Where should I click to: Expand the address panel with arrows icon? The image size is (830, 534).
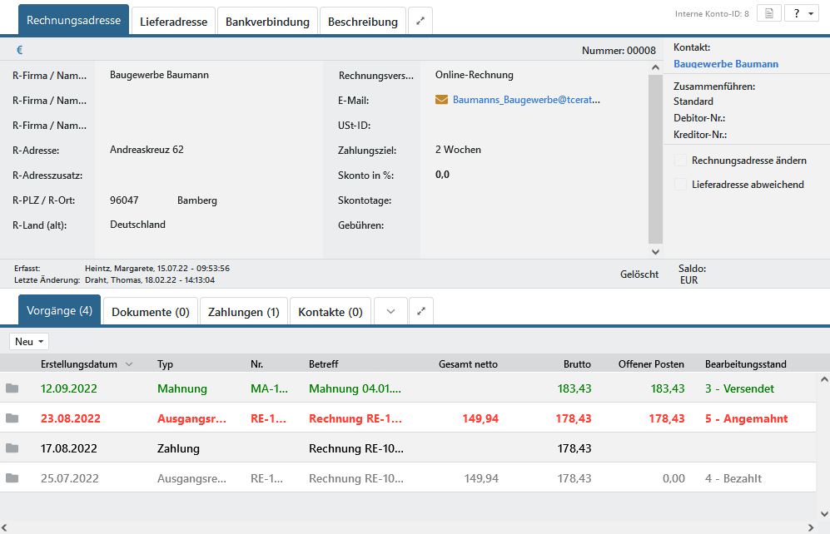coord(420,22)
